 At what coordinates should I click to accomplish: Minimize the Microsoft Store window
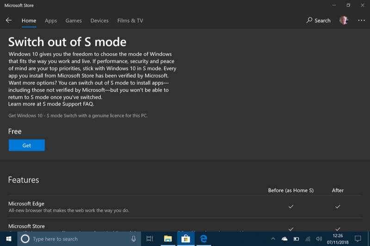[334, 5]
